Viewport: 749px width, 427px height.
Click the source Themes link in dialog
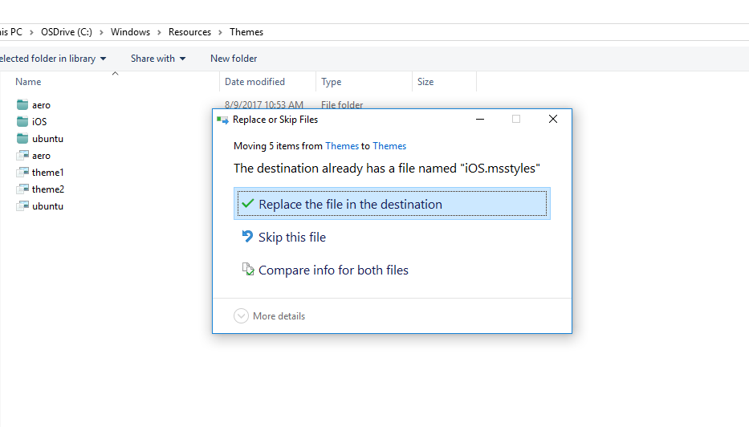(342, 146)
